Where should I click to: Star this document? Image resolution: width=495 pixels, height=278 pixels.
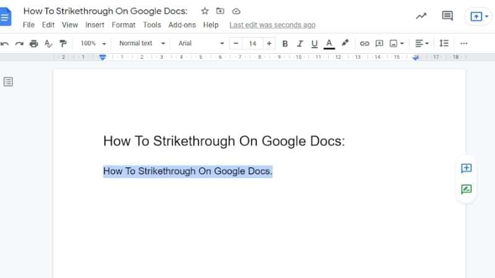tap(205, 11)
